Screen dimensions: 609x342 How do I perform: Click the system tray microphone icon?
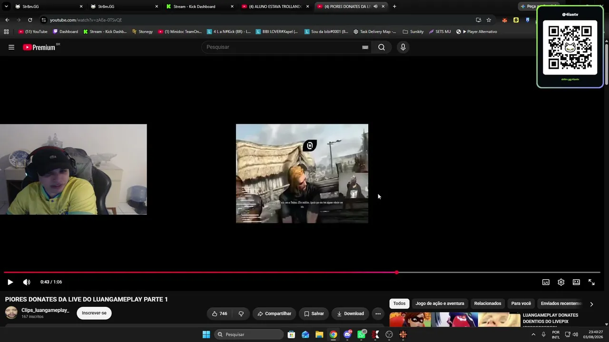[x=543, y=334]
